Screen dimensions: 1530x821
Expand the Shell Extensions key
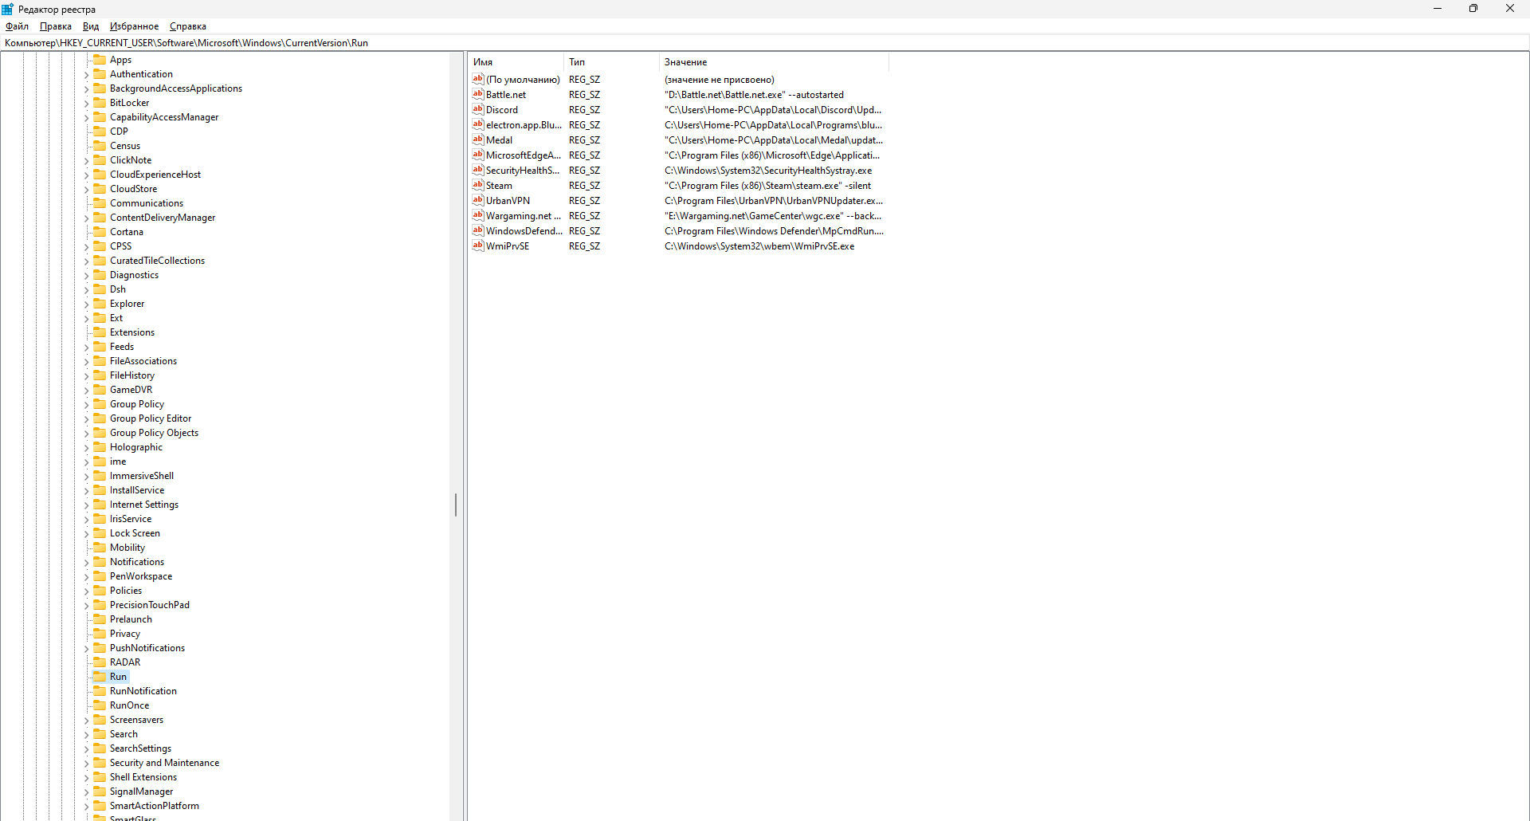click(x=87, y=778)
